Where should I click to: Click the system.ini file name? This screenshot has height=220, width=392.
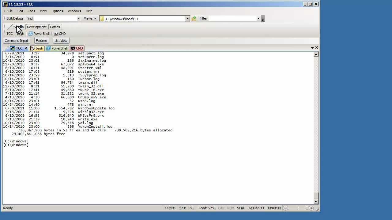(x=89, y=71)
